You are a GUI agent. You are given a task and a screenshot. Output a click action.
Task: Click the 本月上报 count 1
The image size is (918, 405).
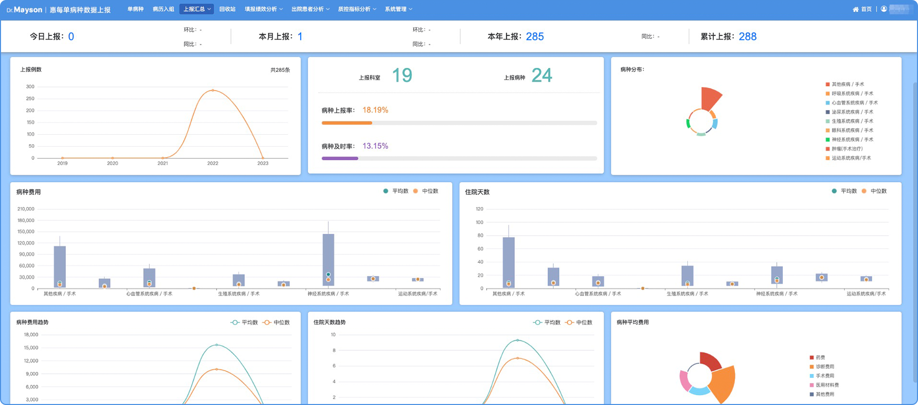click(300, 36)
